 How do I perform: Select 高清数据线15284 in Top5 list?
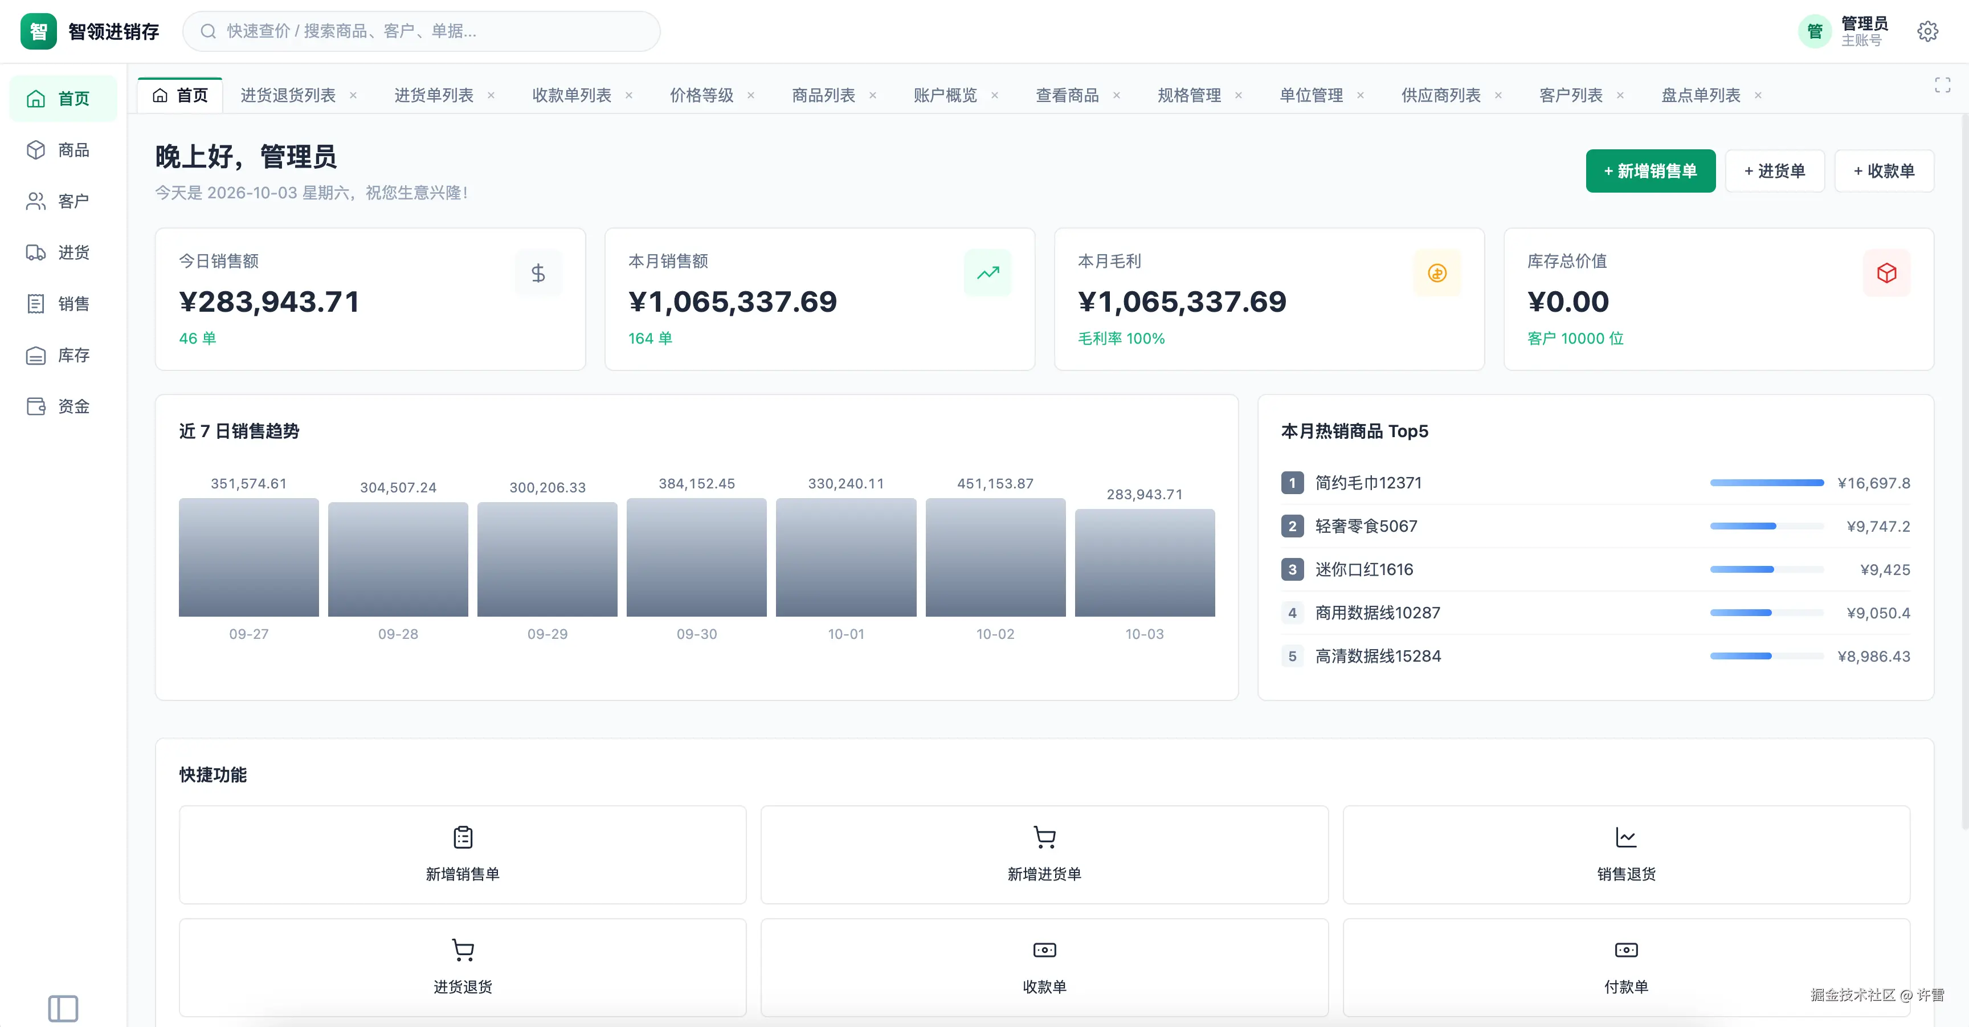(x=1595, y=656)
